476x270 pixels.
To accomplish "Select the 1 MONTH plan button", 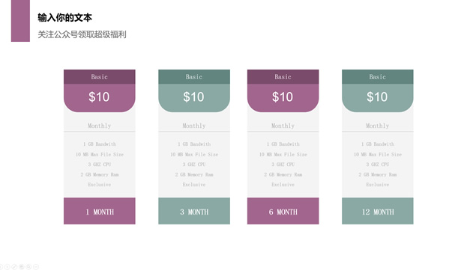I will click(100, 211).
